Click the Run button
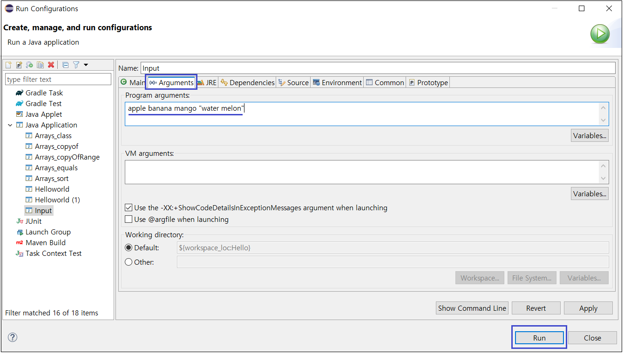This screenshot has width=624, height=354. (539, 338)
